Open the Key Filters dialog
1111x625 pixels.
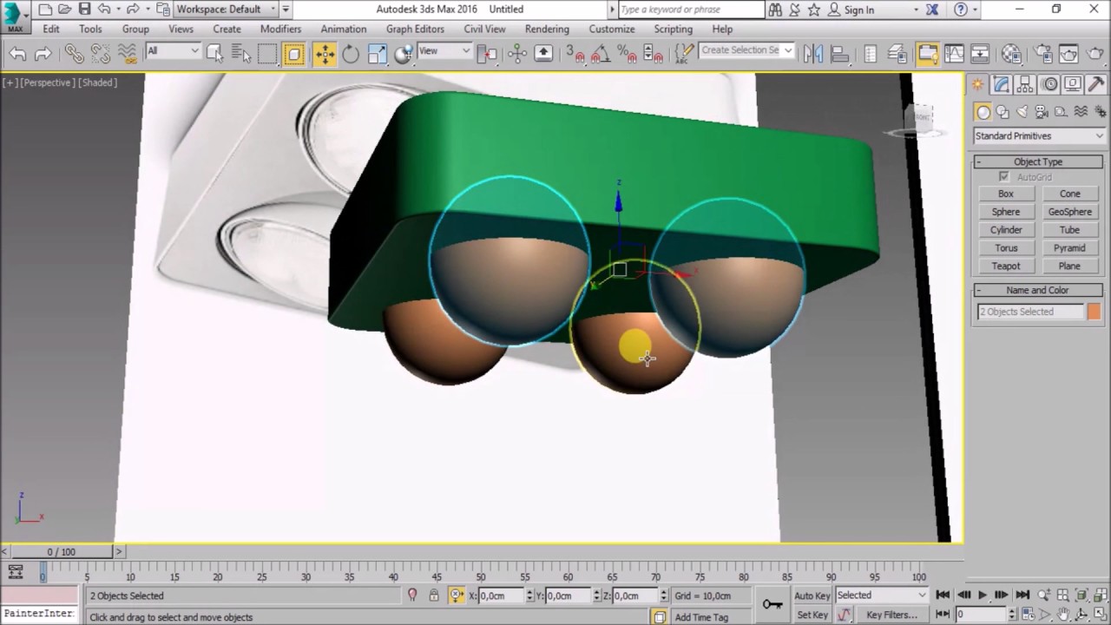click(891, 615)
